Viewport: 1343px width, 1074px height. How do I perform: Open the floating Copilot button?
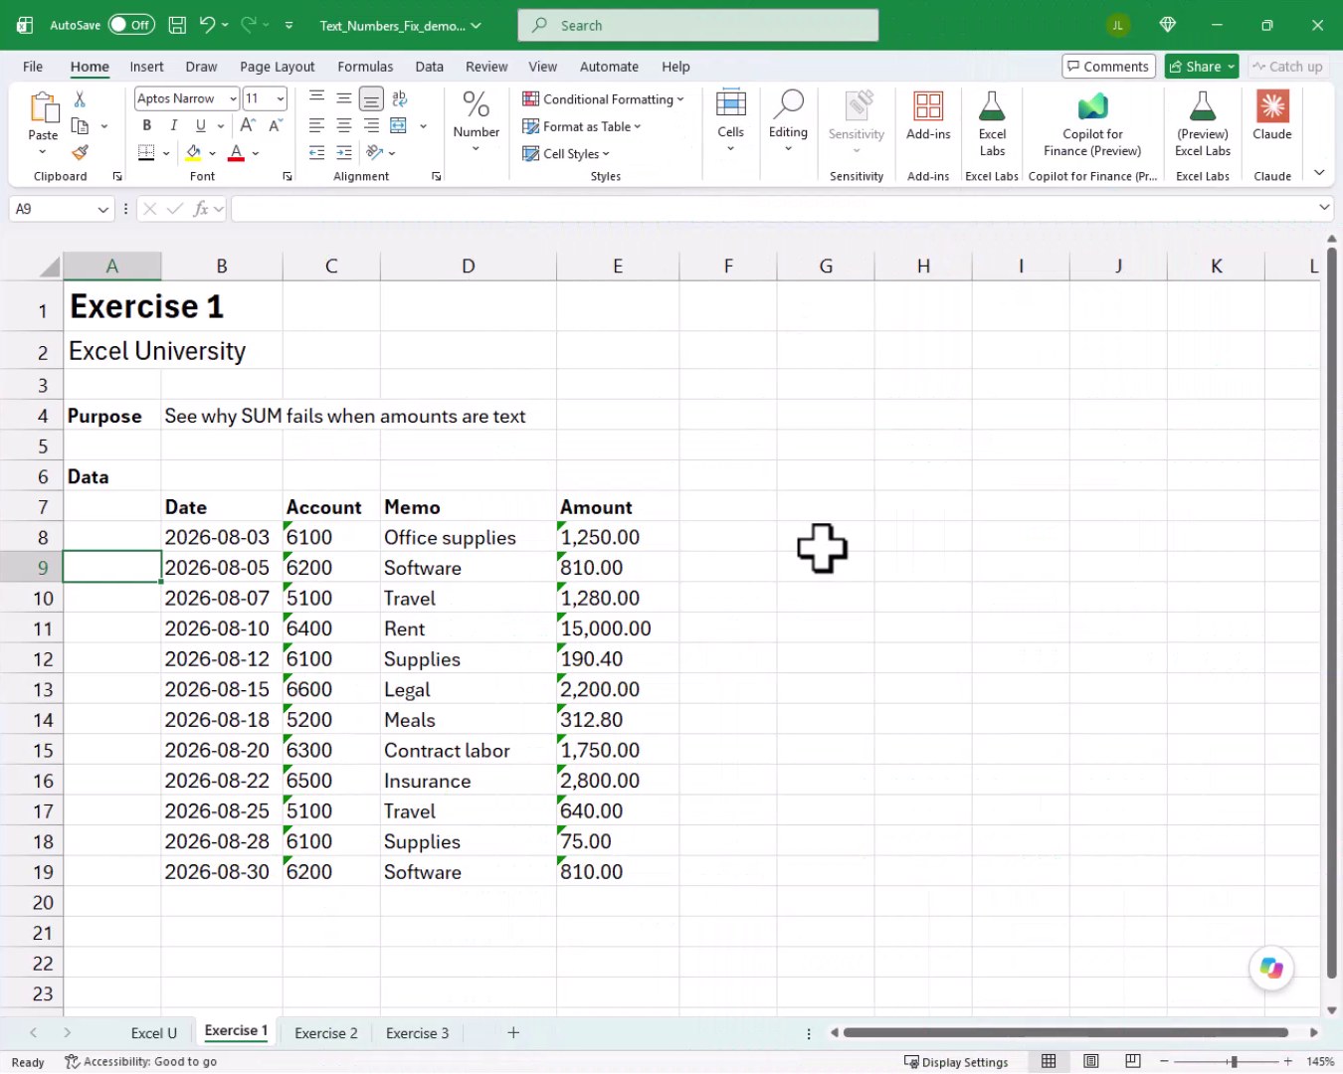1271,968
